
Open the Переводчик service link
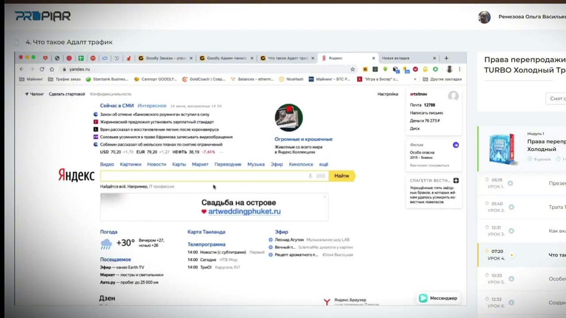(x=228, y=164)
